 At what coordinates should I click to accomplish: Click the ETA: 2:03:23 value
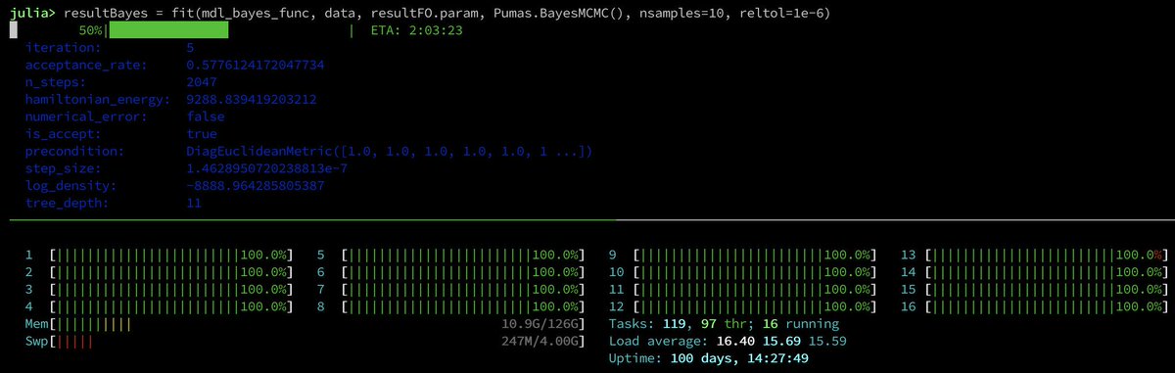coord(417,30)
